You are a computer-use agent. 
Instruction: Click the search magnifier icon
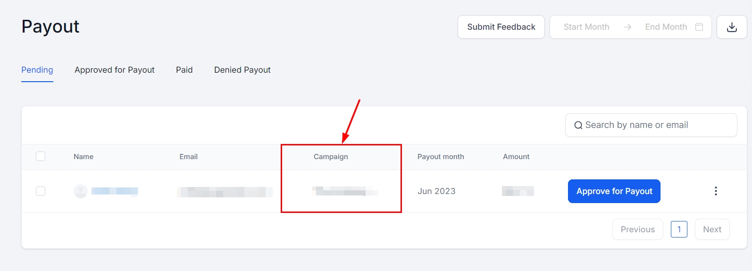(x=578, y=125)
